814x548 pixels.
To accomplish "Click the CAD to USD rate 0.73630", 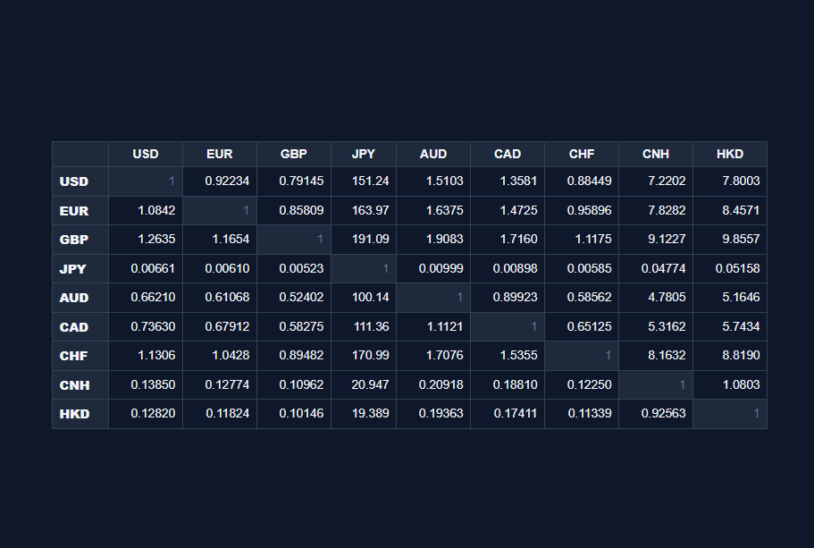I will (x=146, y=326).
